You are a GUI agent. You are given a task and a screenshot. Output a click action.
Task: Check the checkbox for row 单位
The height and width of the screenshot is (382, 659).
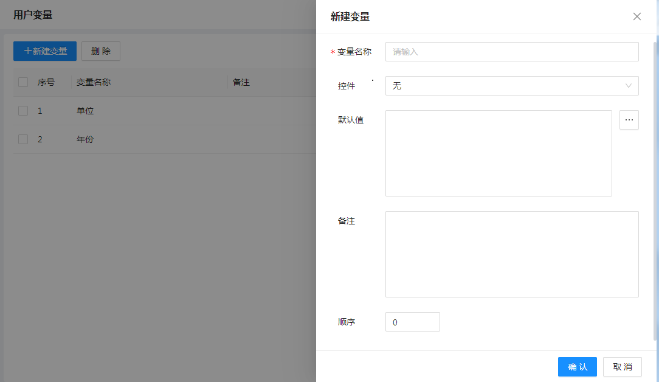pyautogui.click(x=23, y=111)
